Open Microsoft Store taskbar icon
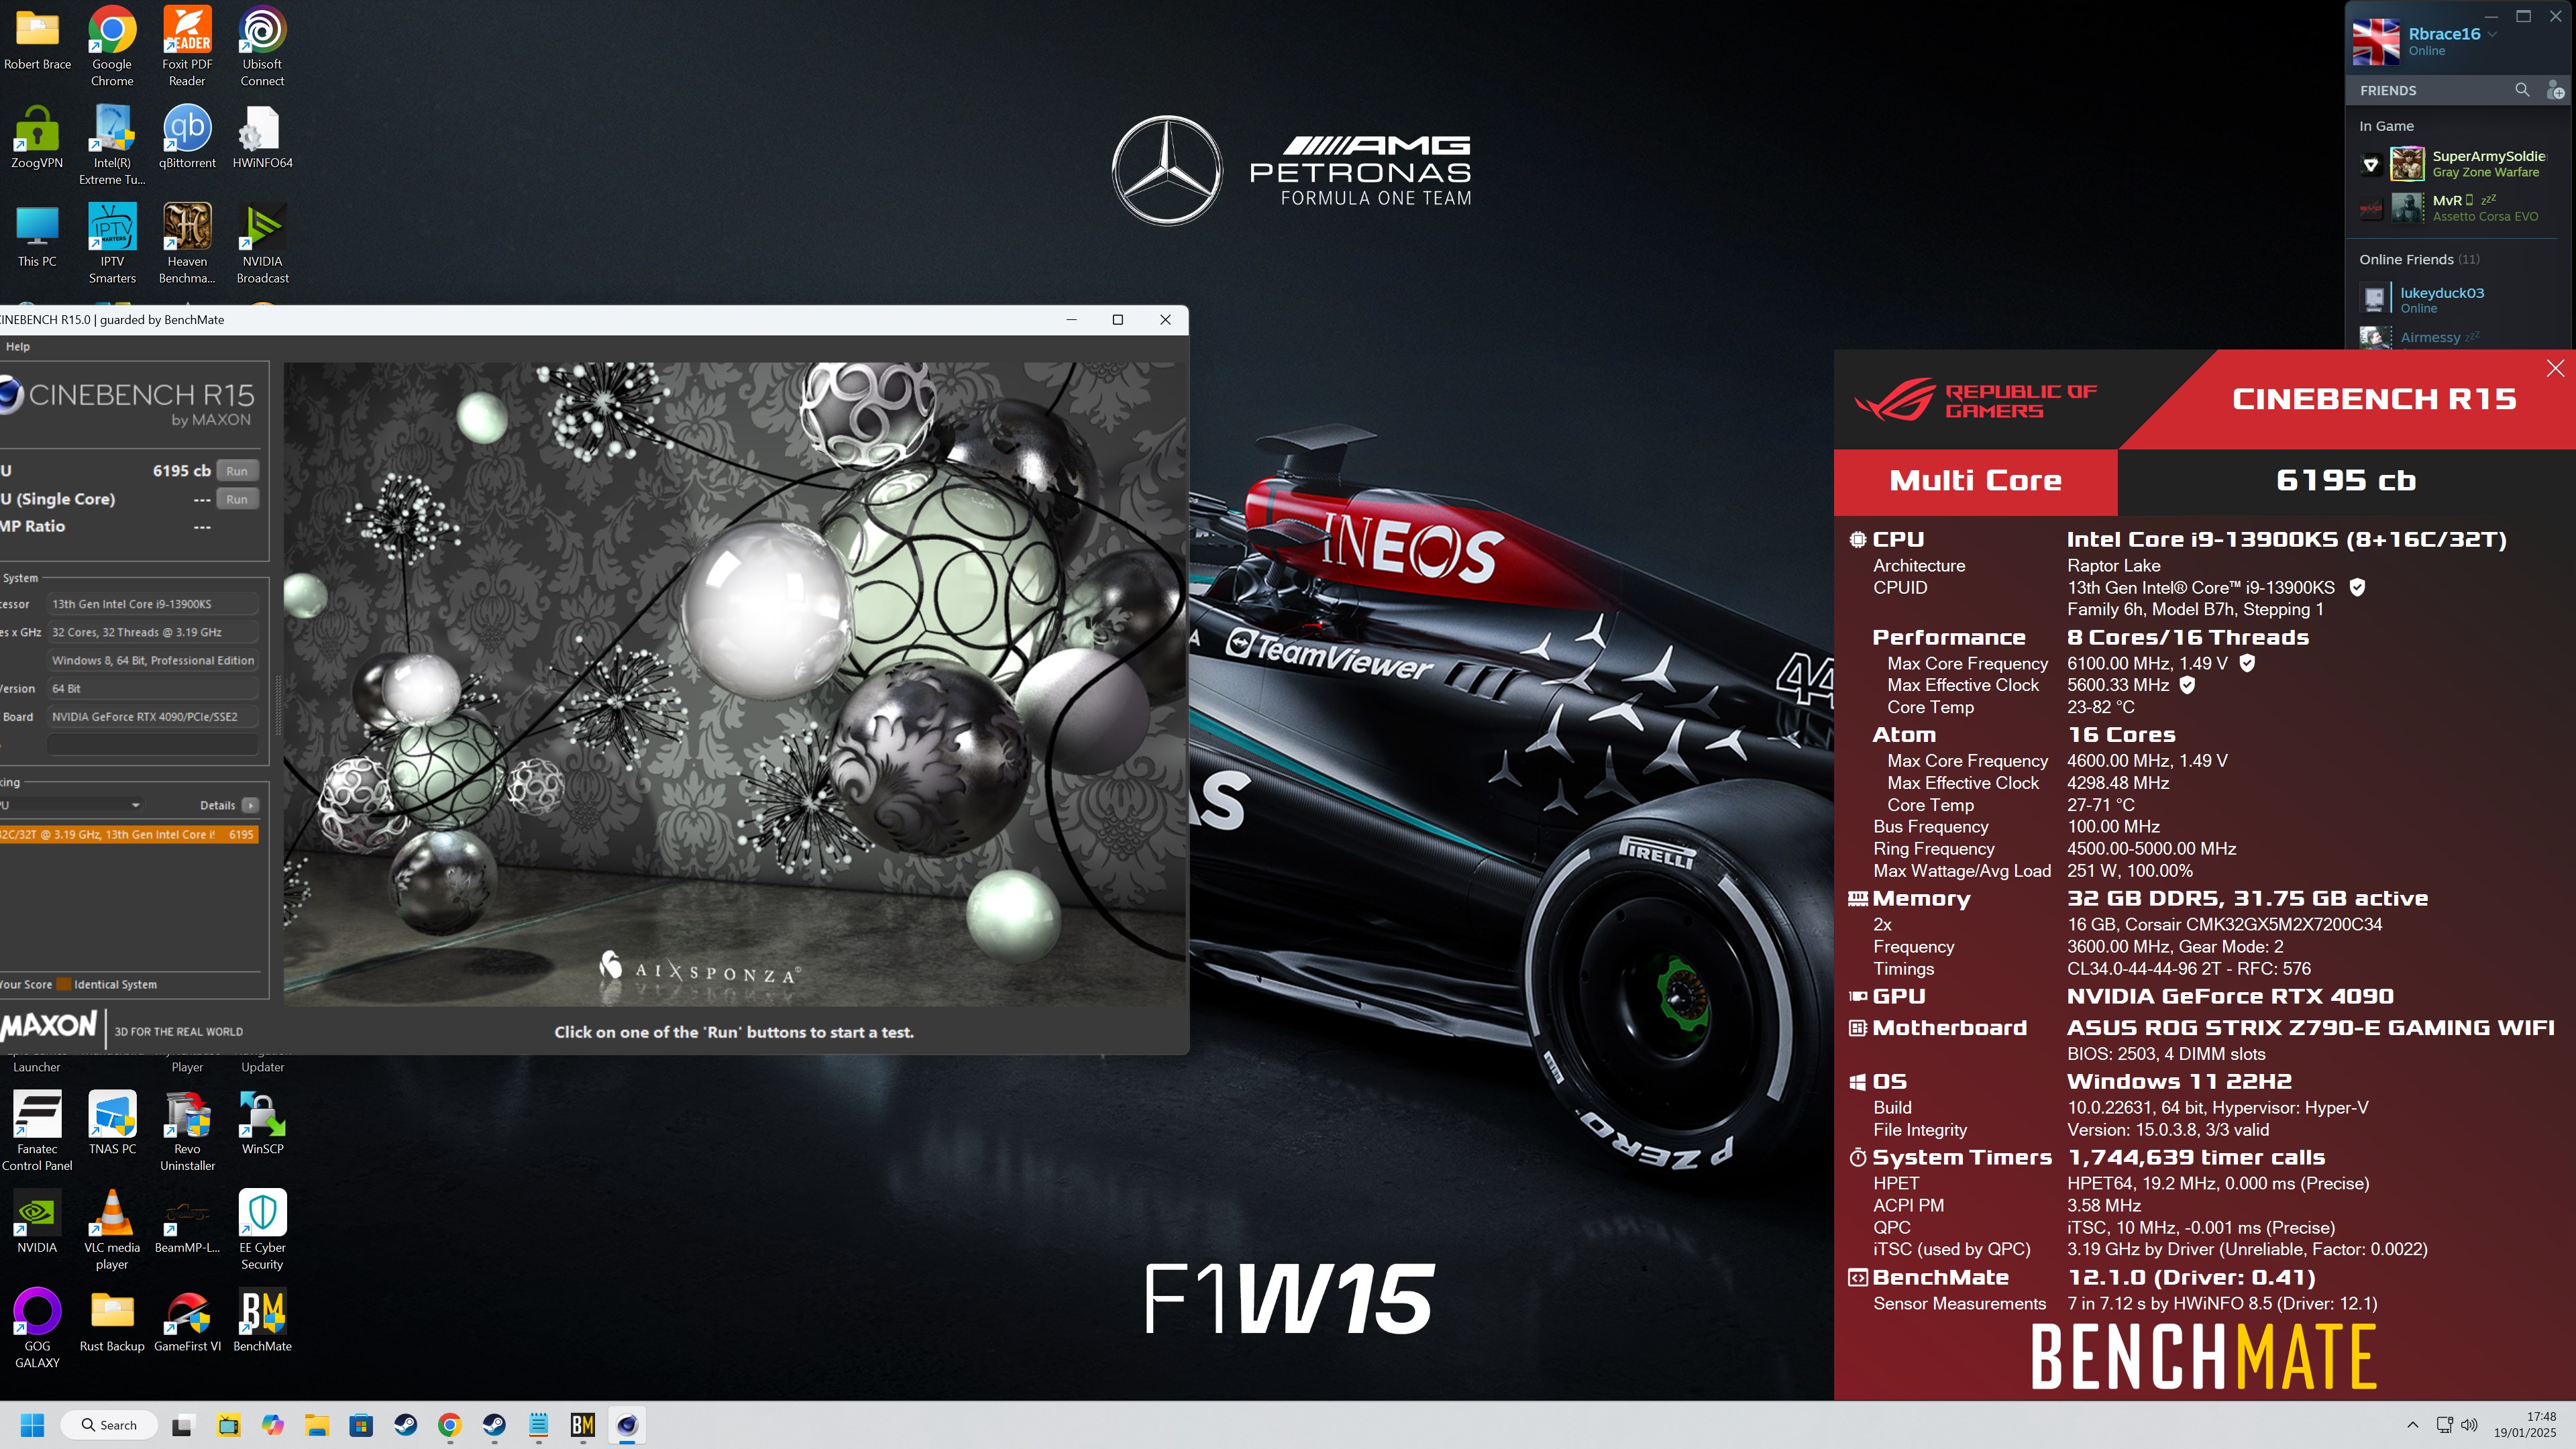The image size is (2576, 1449). tap(361, 1425)
